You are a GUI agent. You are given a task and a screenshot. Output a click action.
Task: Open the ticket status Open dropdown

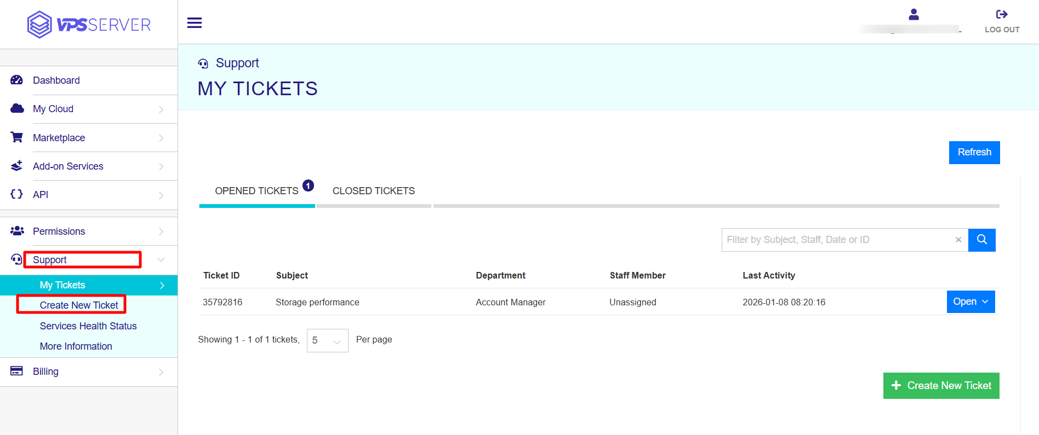971,301
